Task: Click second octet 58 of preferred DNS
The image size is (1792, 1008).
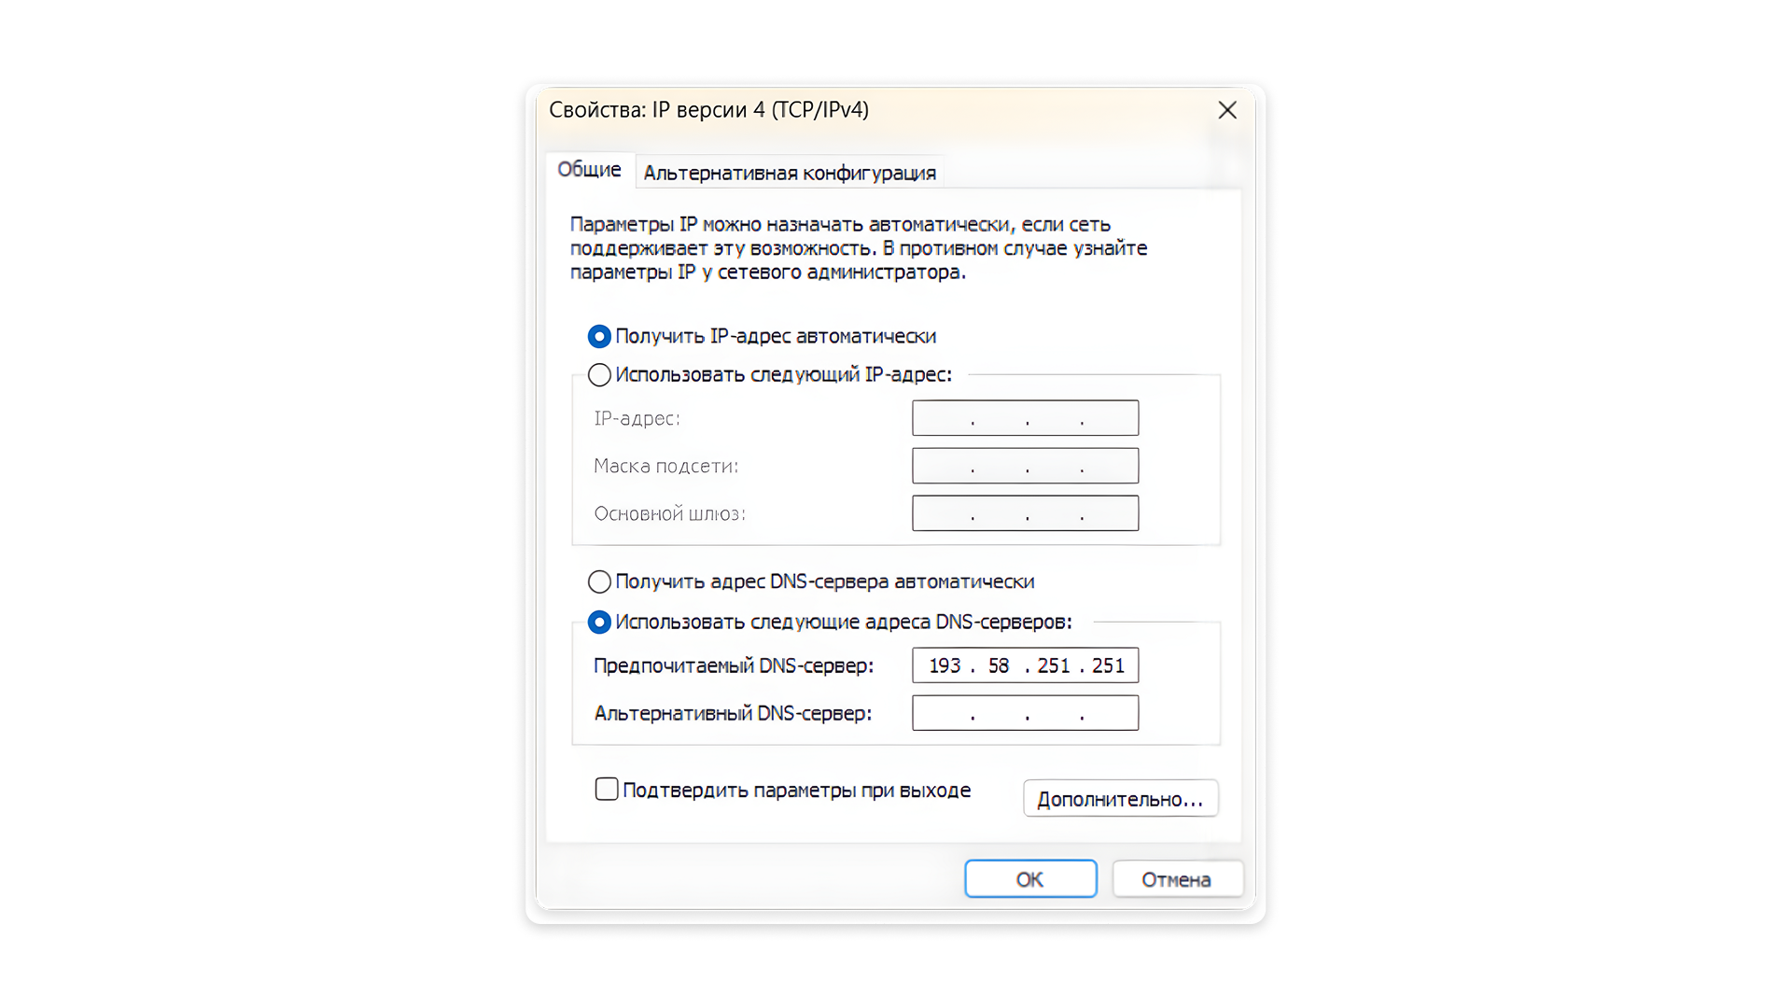Action: [999, 665]
